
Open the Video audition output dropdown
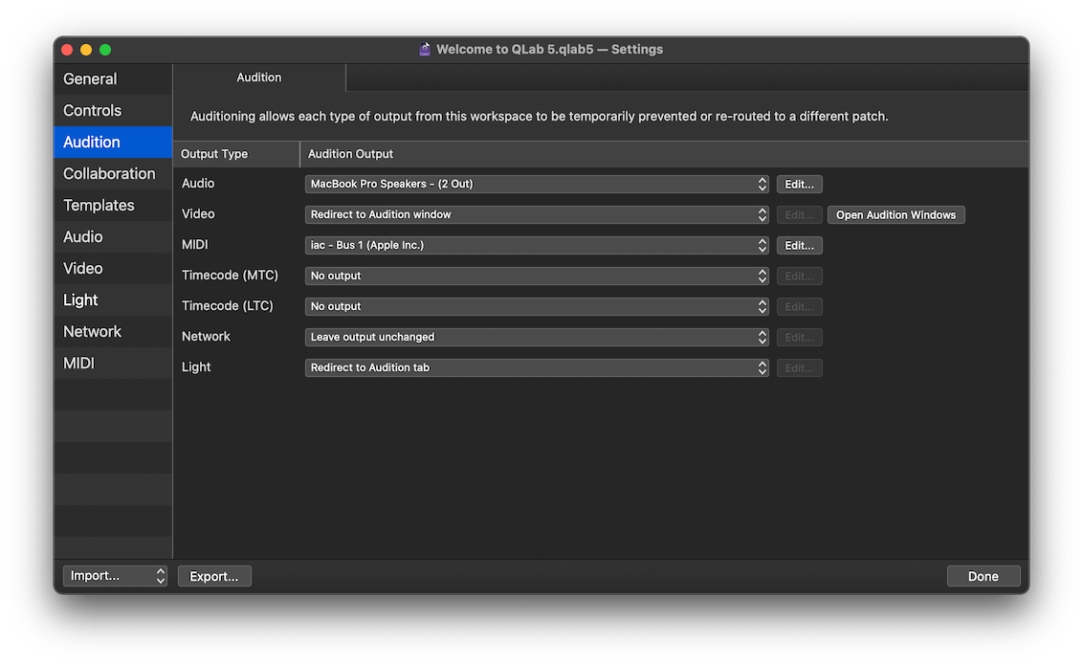[537, 214]
